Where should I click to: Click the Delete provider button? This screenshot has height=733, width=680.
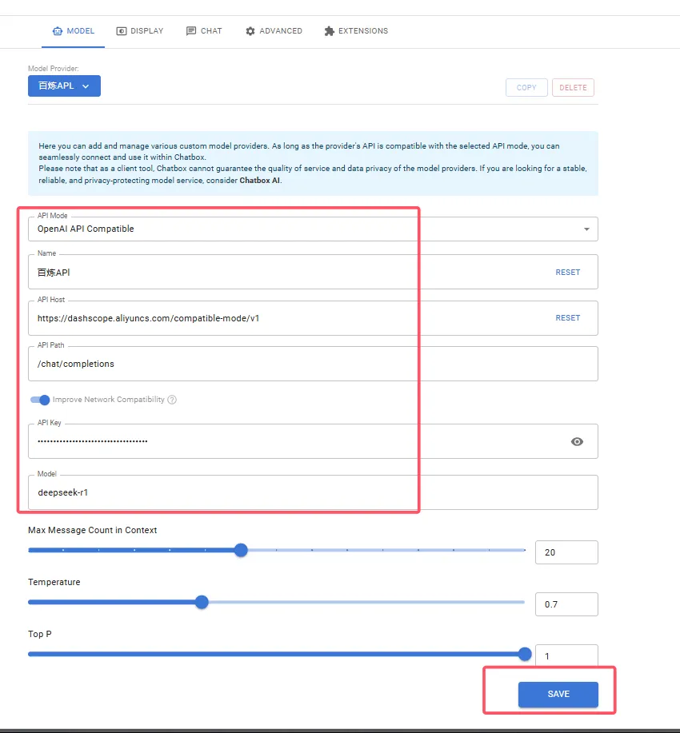(573, 88)
